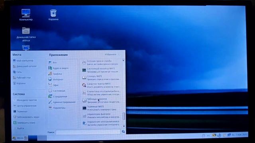Click the Меню button on the panel
The height and width of the screenshot is (143, 255).
pos(18,138)
